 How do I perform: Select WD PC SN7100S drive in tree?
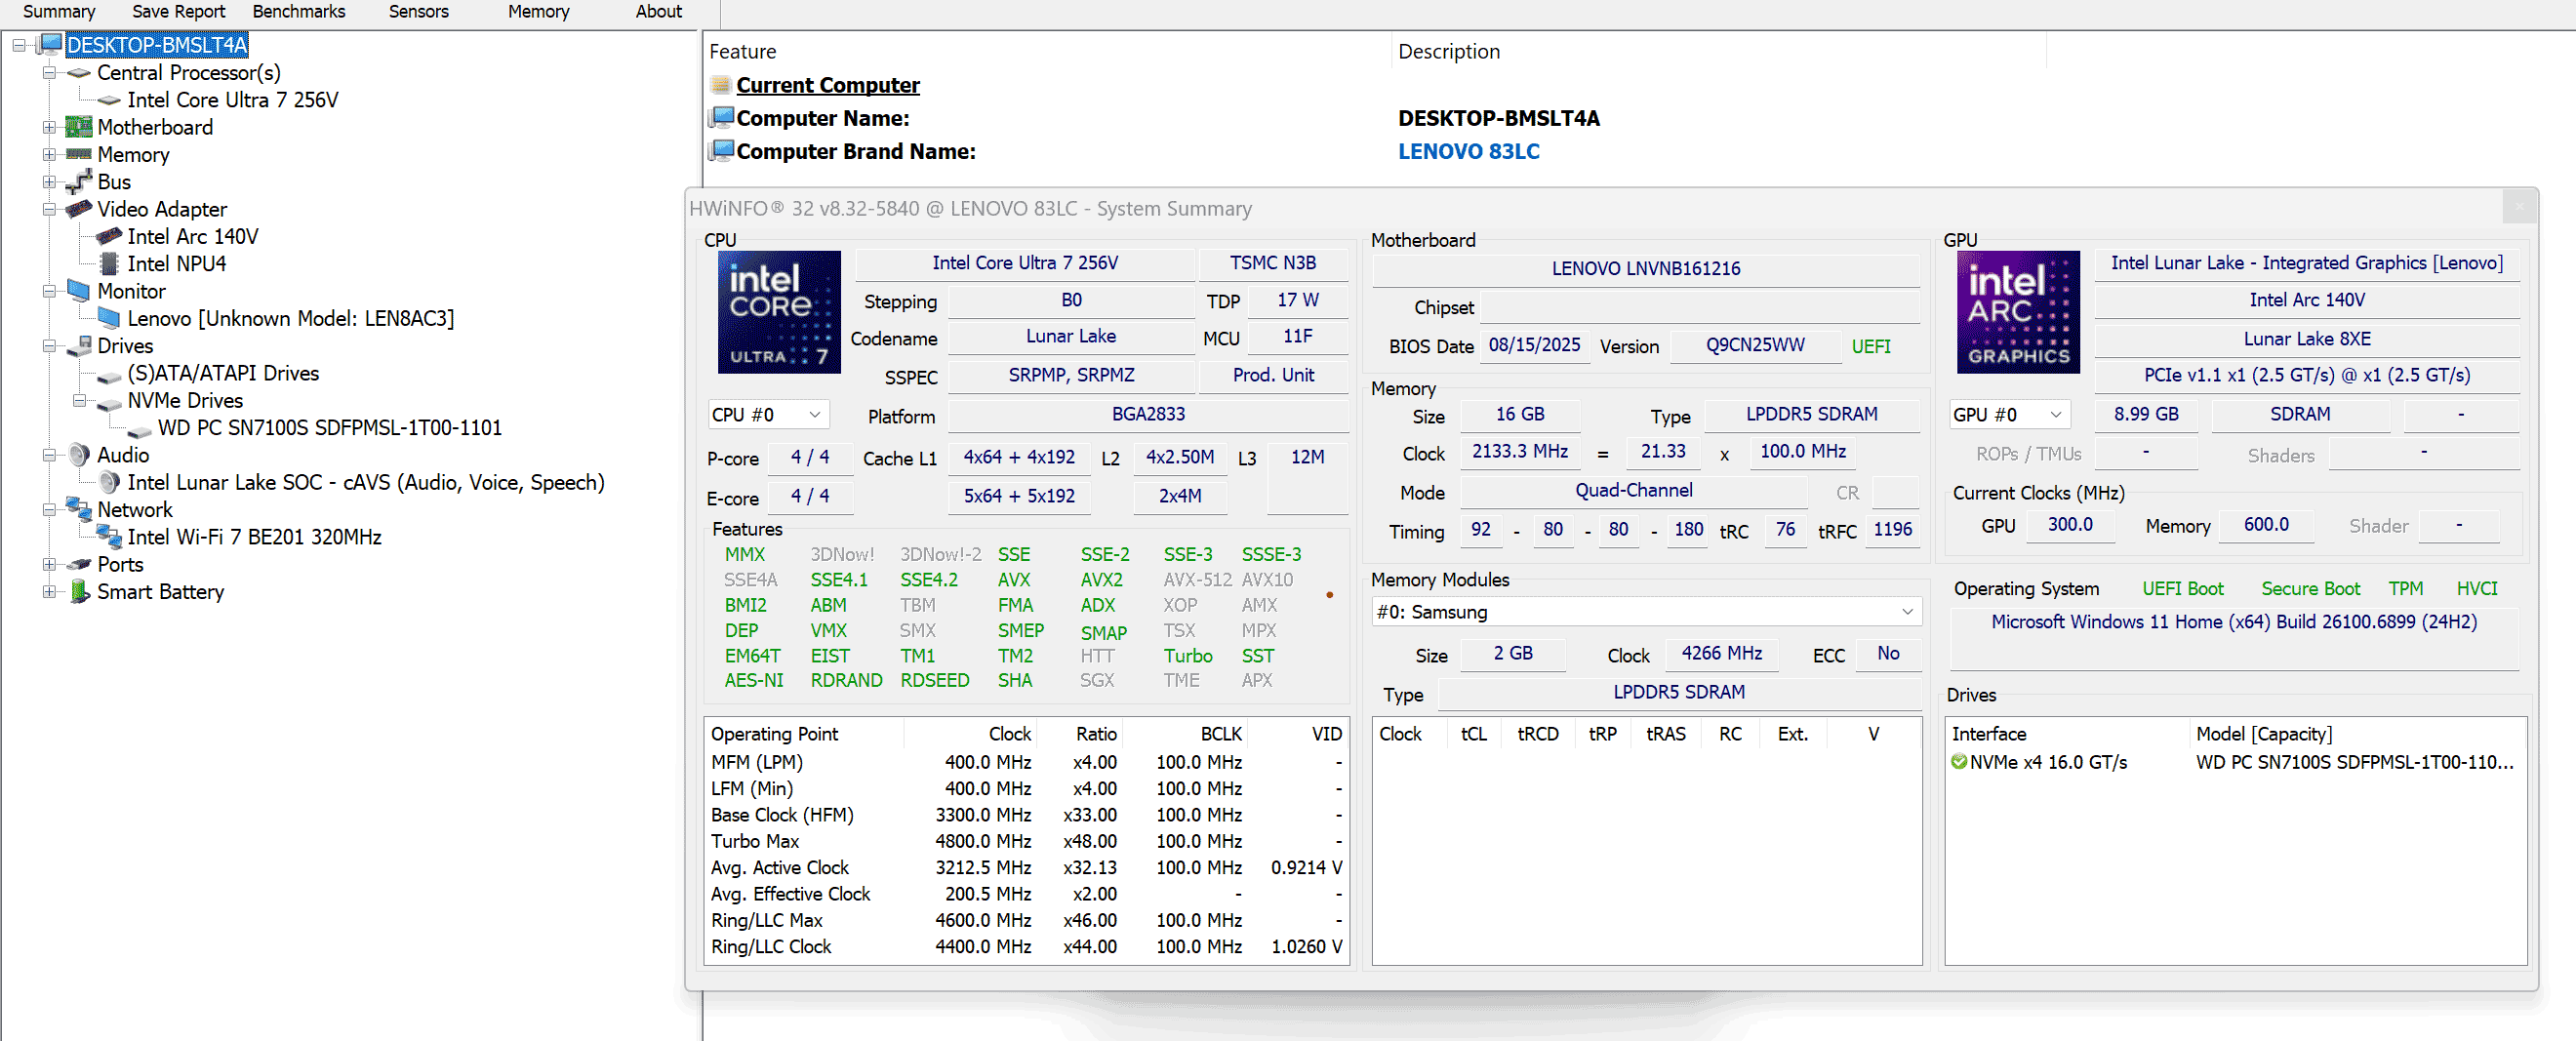329,428
